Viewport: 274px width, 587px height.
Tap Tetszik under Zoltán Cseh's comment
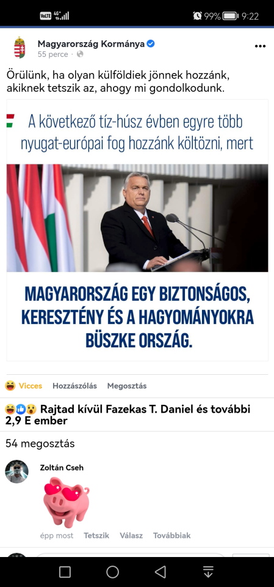tap(96, 536)
